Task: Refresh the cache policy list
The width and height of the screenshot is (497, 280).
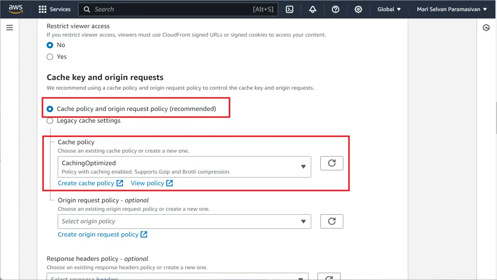Action: (332, 163)
